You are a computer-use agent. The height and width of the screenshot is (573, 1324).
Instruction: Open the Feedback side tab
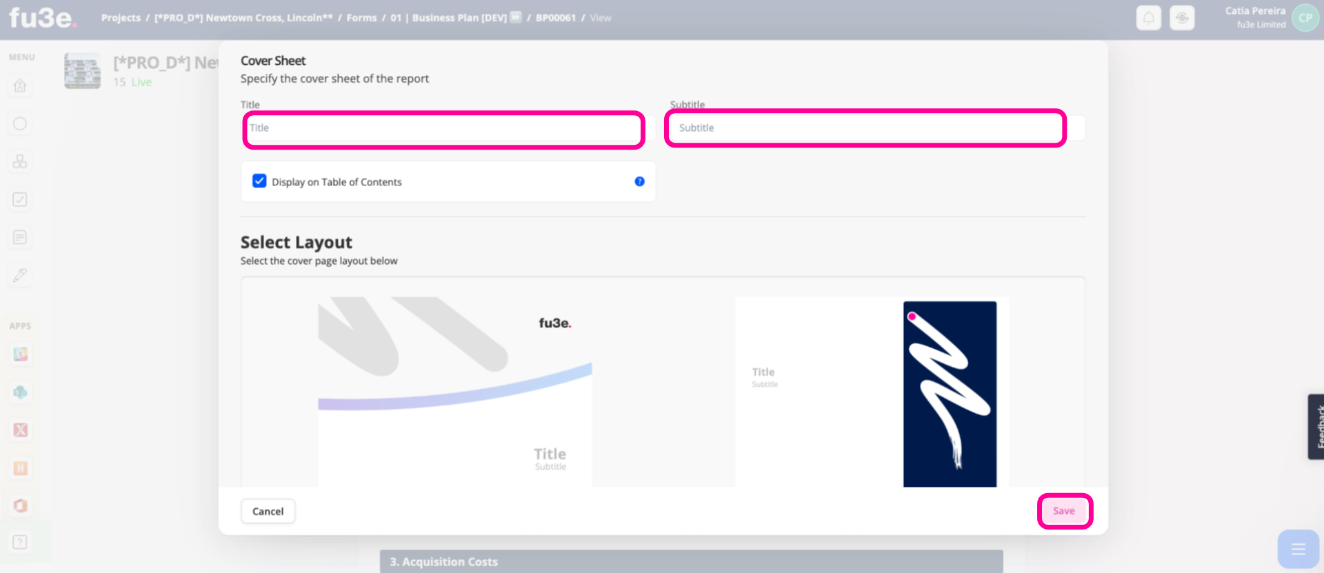pyautogui.click(x=1316, y=427)
